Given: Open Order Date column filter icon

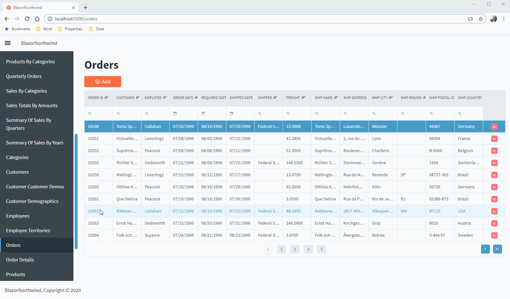Looking at the screenshot, I should click(x=196, y=98).
